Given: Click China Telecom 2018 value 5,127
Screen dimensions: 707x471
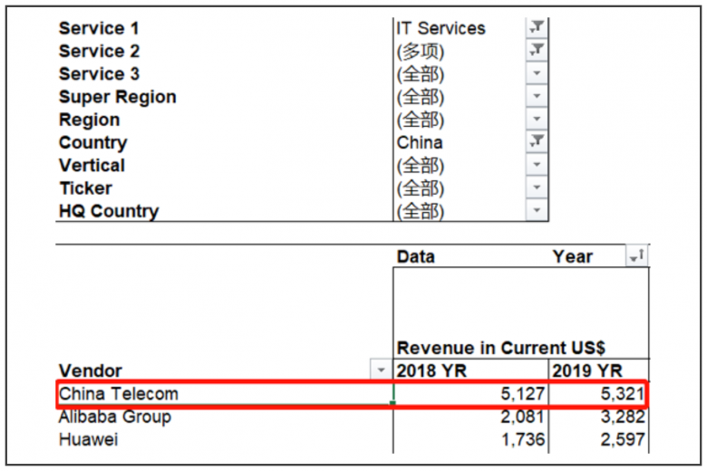Looking at the screenshot, I should click(x=523, y=394).
